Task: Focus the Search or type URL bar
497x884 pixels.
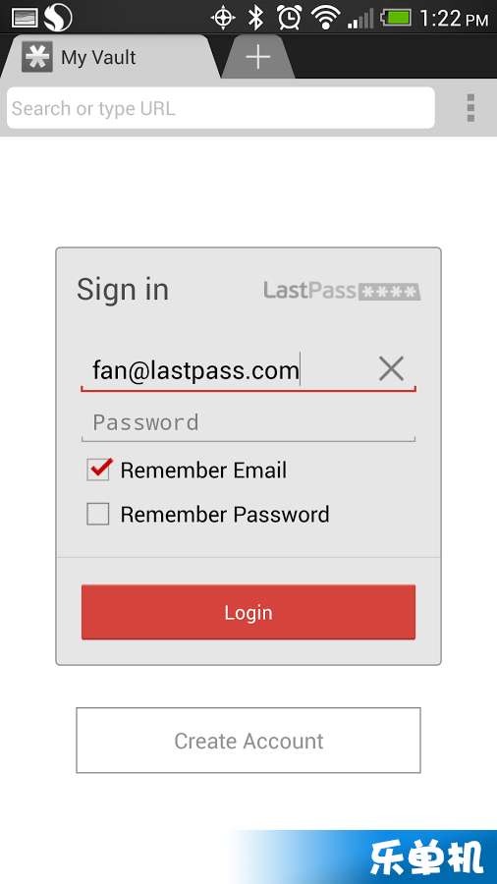Action: click(221, 108)
